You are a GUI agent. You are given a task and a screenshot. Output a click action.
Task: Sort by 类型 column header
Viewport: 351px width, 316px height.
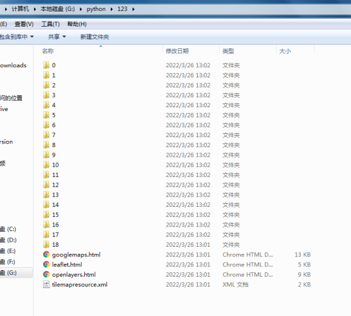point(228,51)
